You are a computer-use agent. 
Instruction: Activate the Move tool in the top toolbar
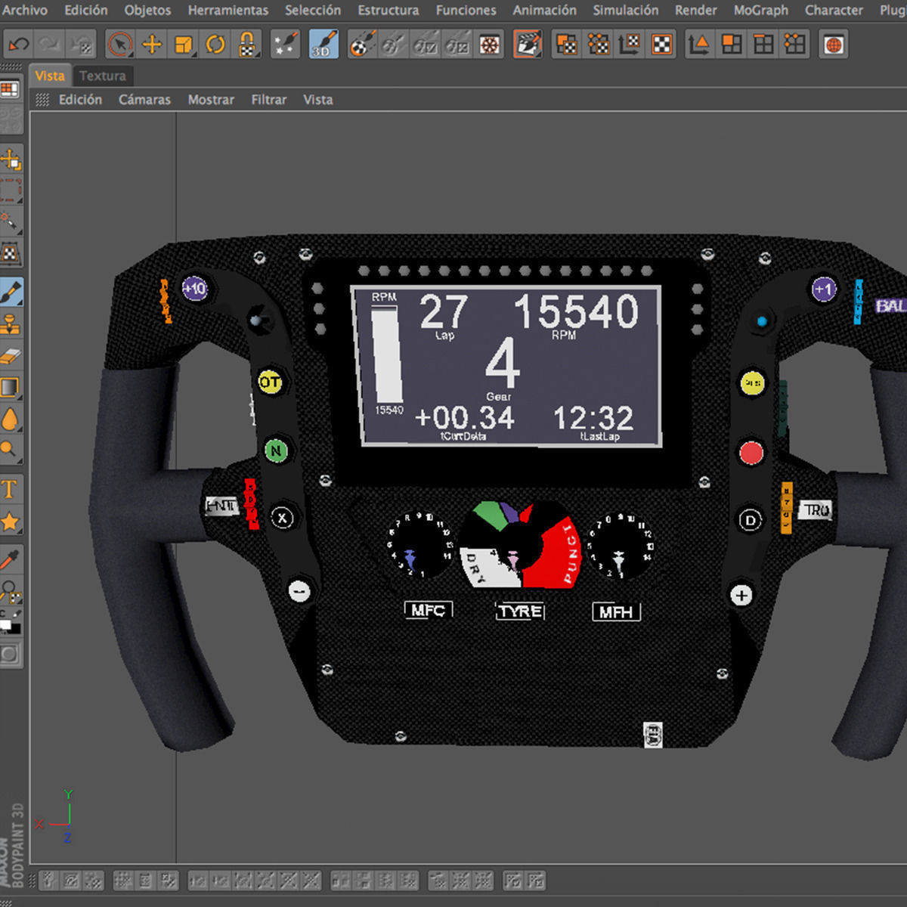click(x=152, y=45)
